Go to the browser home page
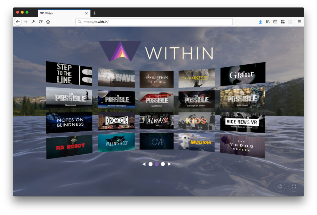The width and height of the screenshot is (317, 215). pyautogui.click(x=48, y=22)
